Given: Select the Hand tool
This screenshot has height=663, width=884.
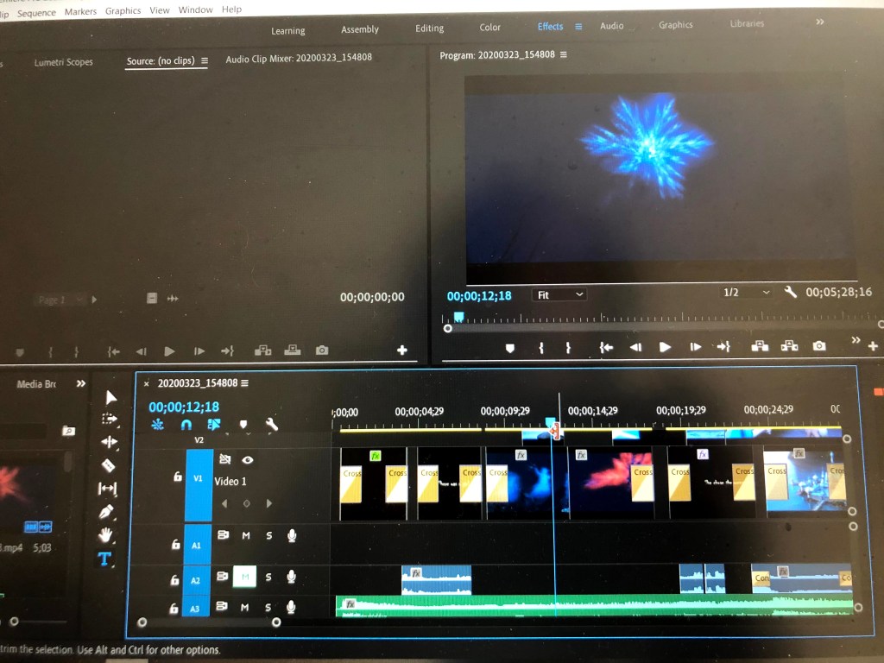Looking at the screenshot, I should (107, 535).
